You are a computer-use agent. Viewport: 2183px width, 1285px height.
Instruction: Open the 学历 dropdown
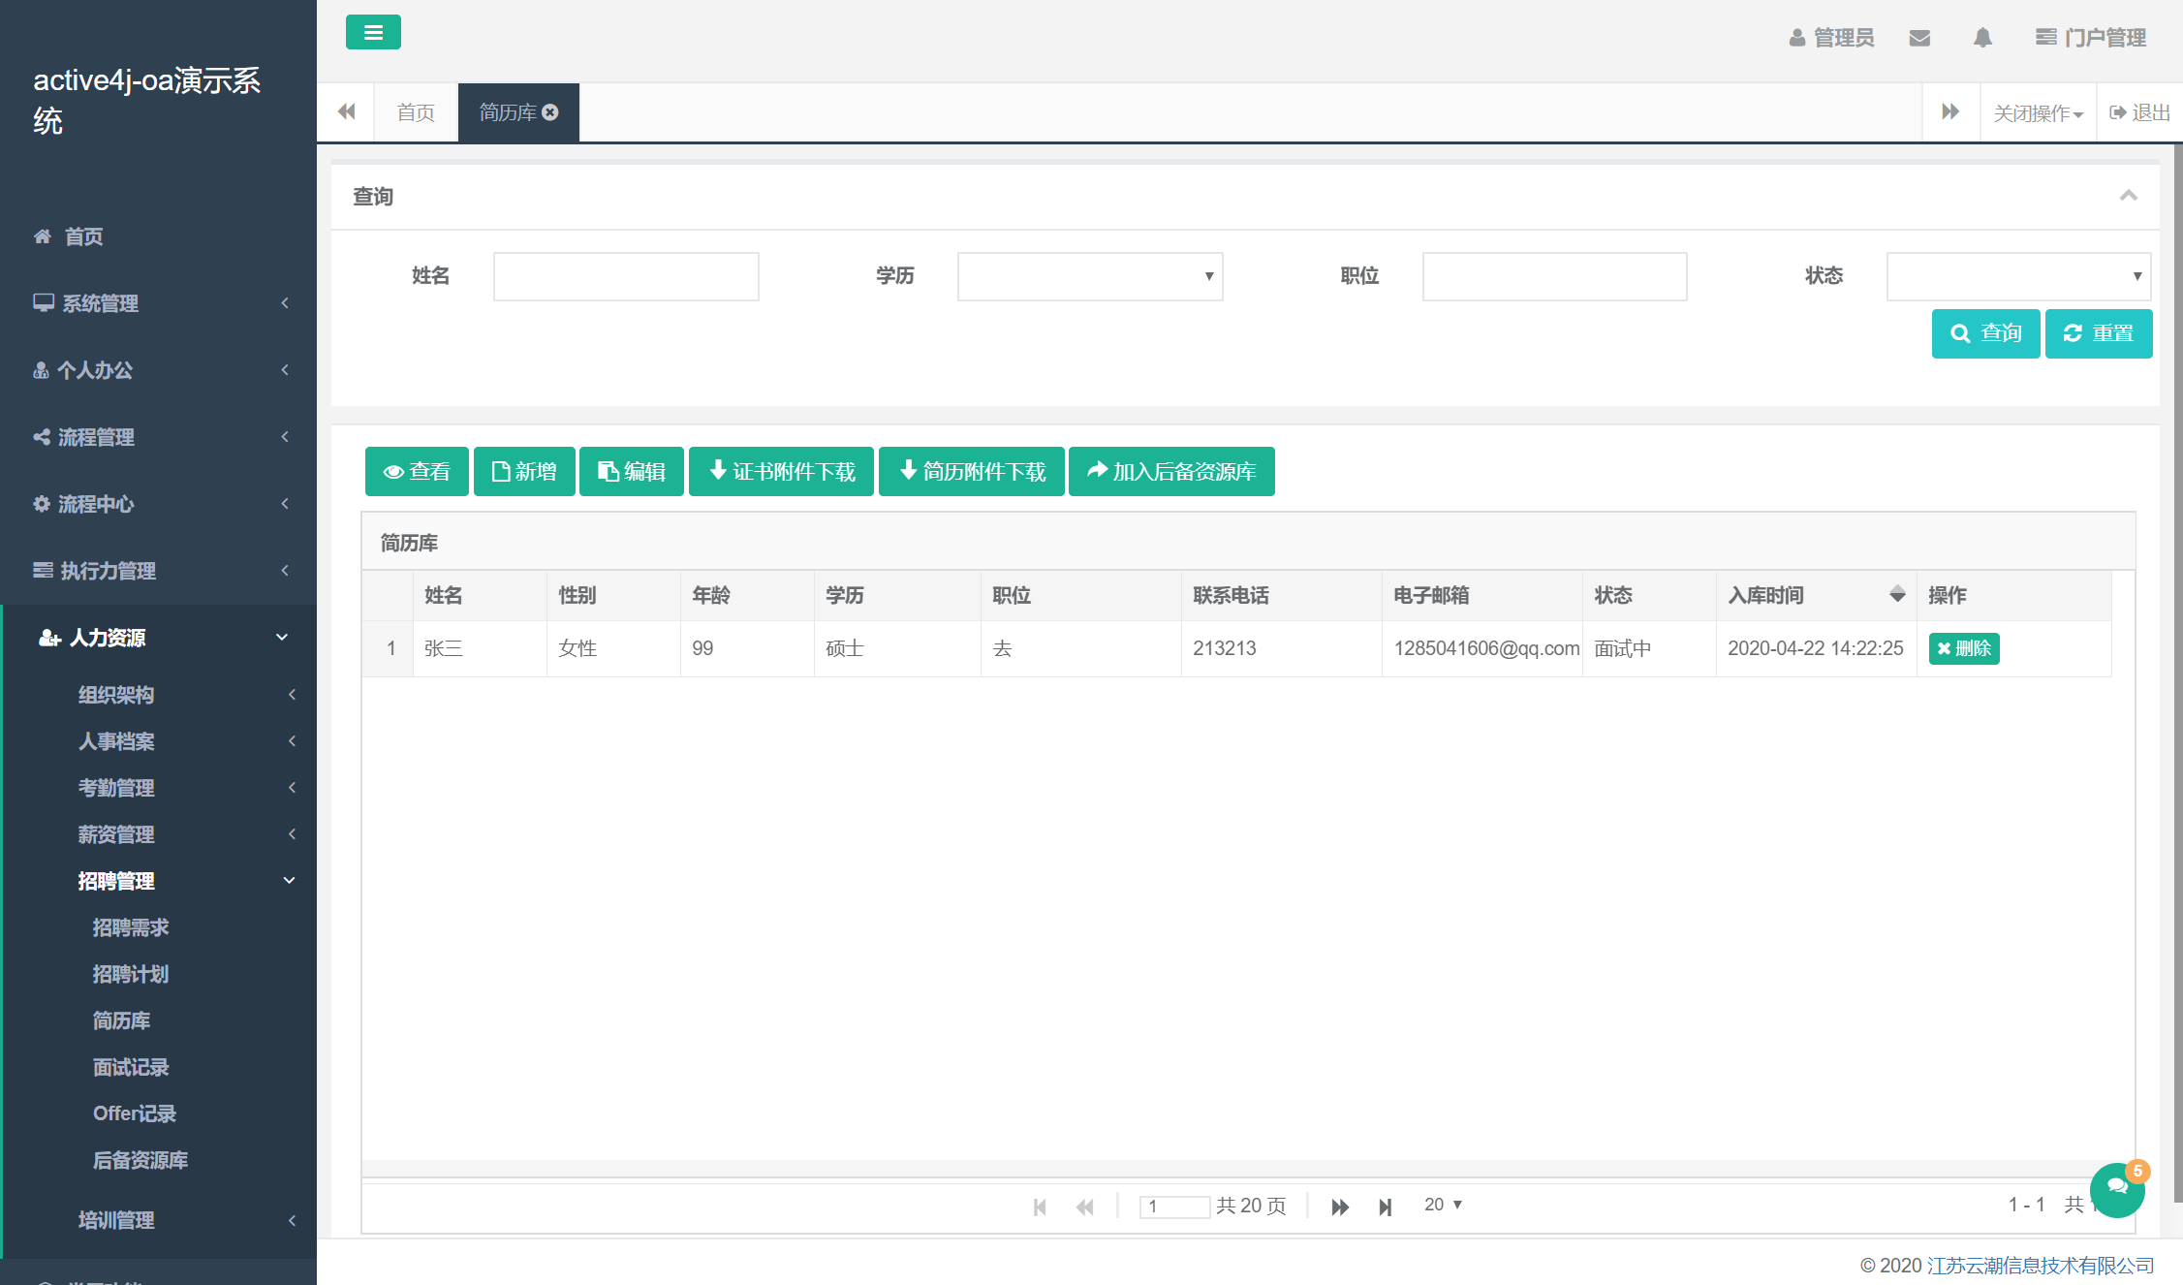click(x=1089, y=276)
